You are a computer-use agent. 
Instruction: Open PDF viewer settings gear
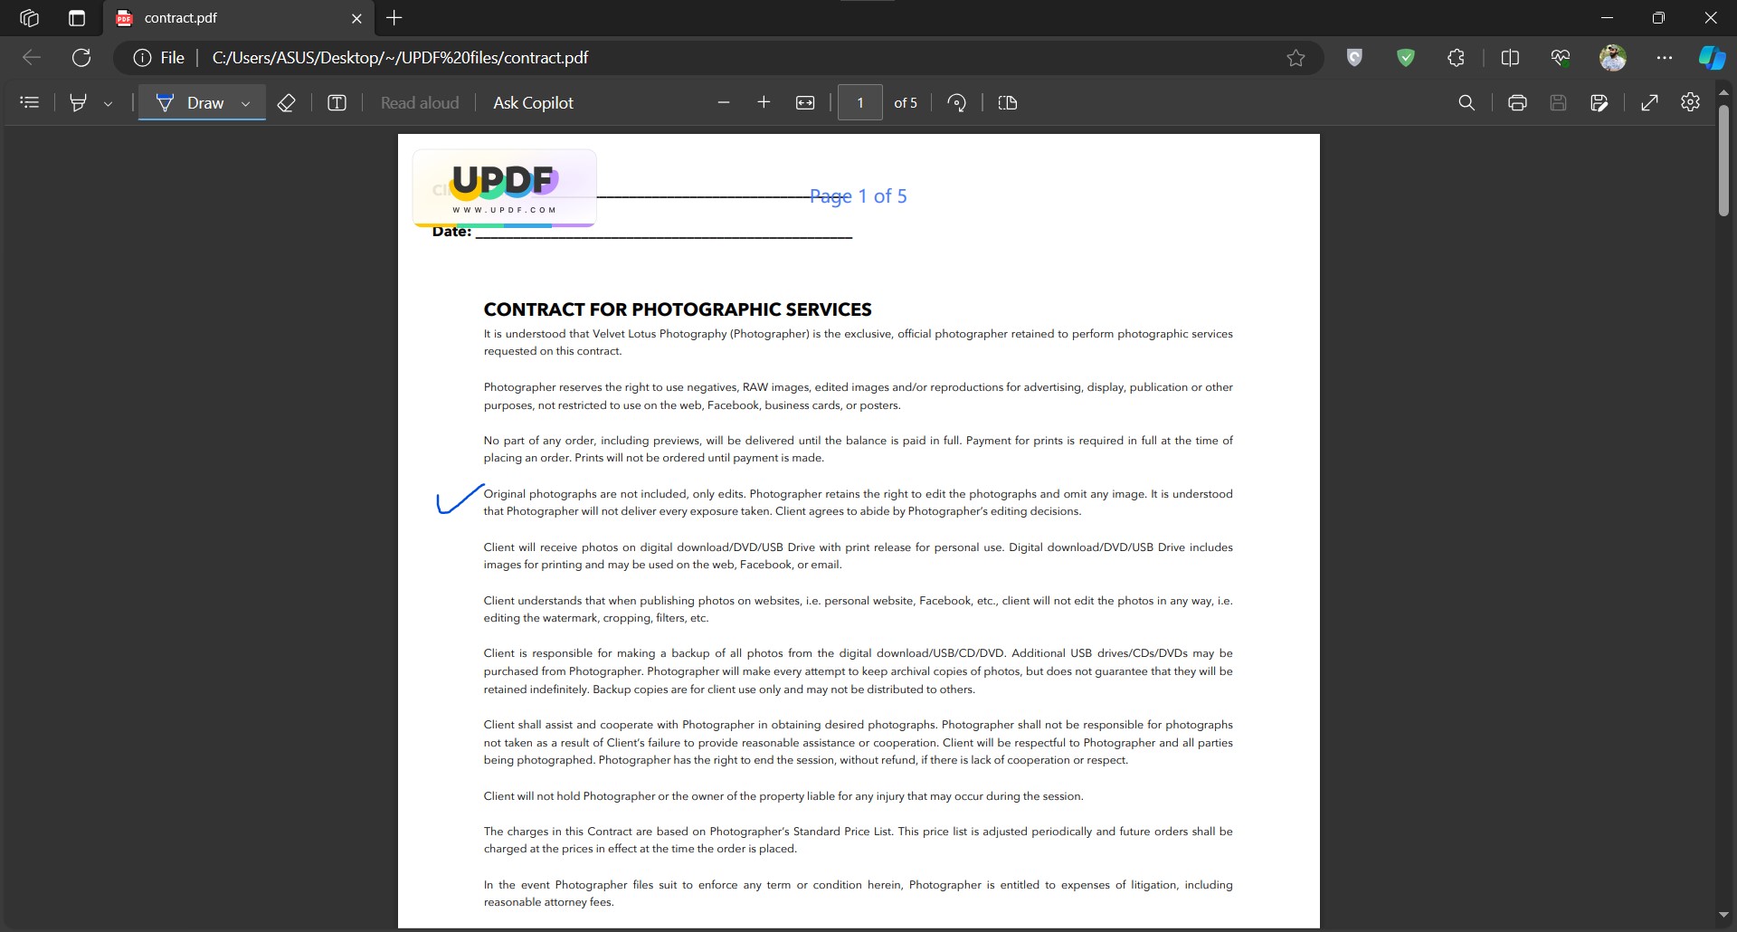point(1691,102)
